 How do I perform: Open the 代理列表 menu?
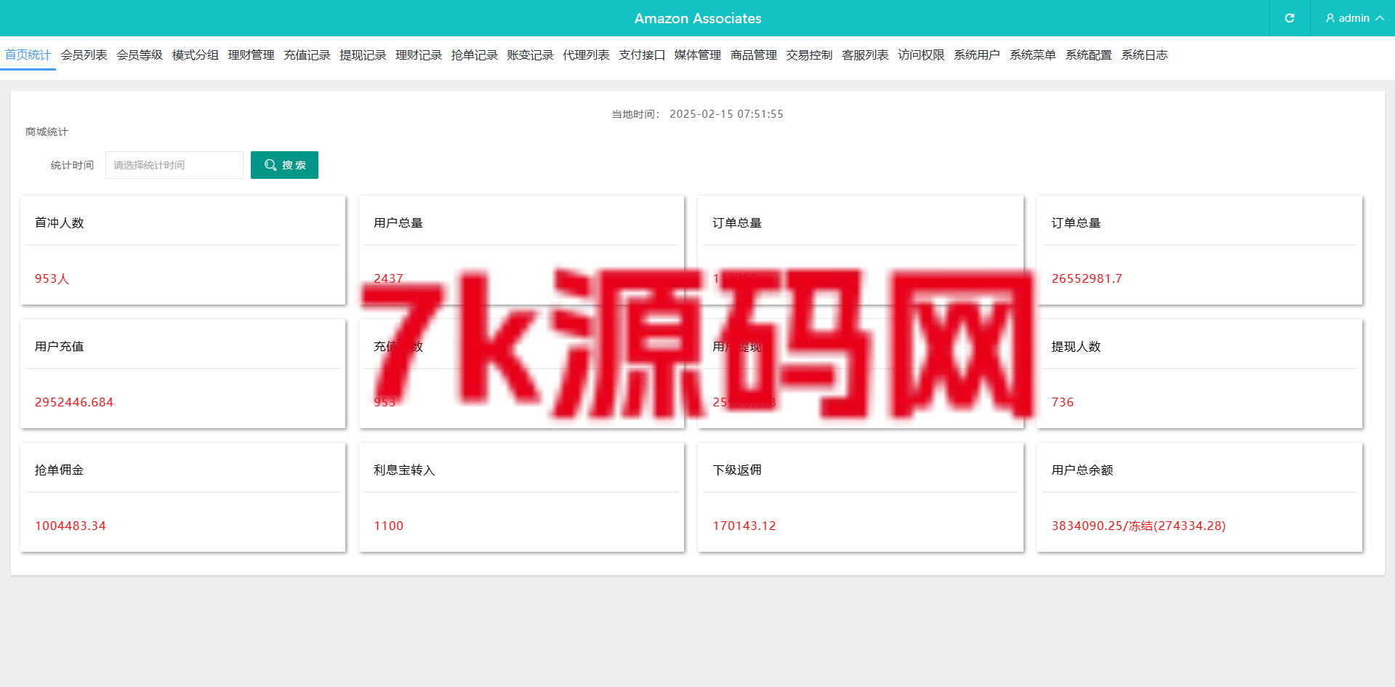coord(586,55)
